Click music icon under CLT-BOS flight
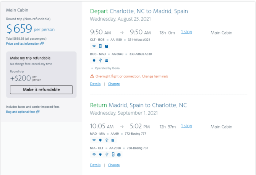Screen dimensions: 256x175 pos(107,47)
